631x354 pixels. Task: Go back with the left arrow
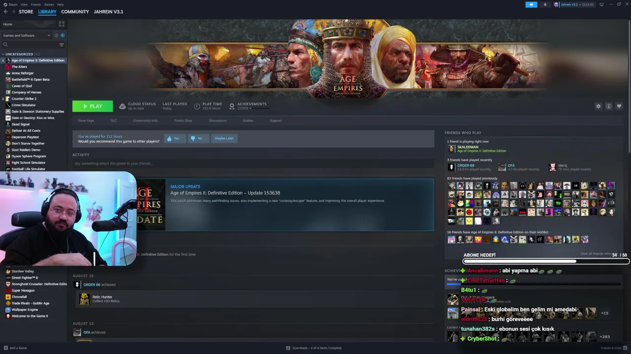5,12
